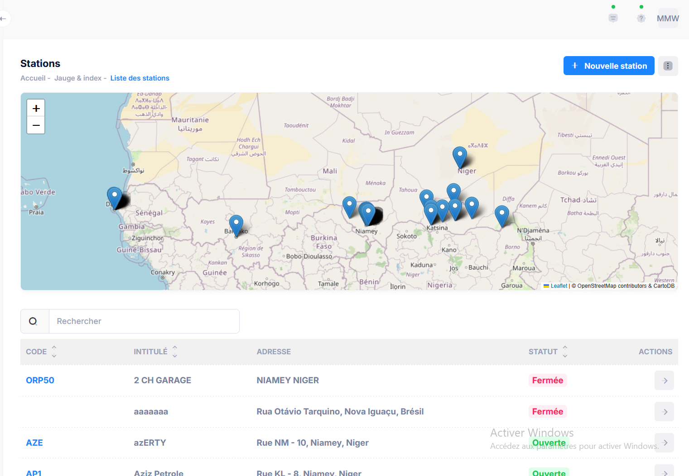
Task: Open the chat messages icon in header
Action: point(613,18)
